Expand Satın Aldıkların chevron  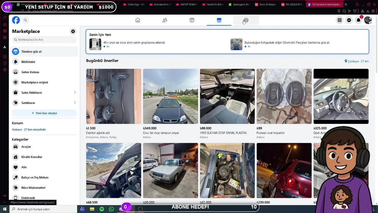[x=75, y=93]
